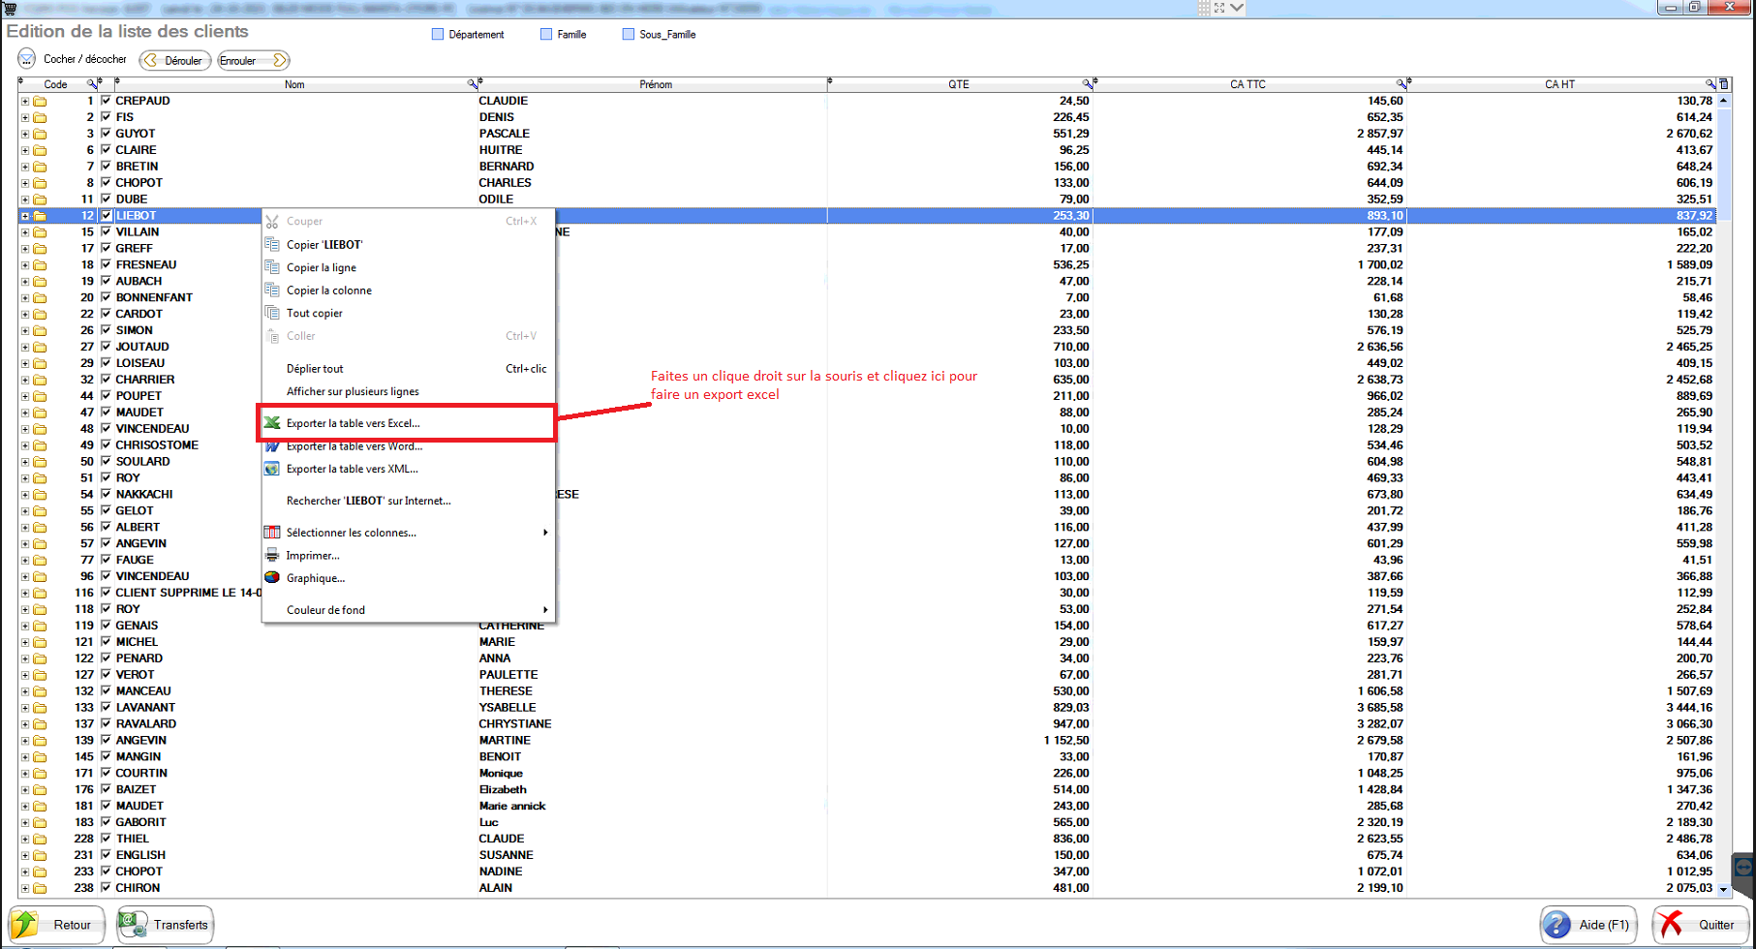Click the Excel icon in the context menu
The width and height of the screenshot is (1756, 949).
272,423
